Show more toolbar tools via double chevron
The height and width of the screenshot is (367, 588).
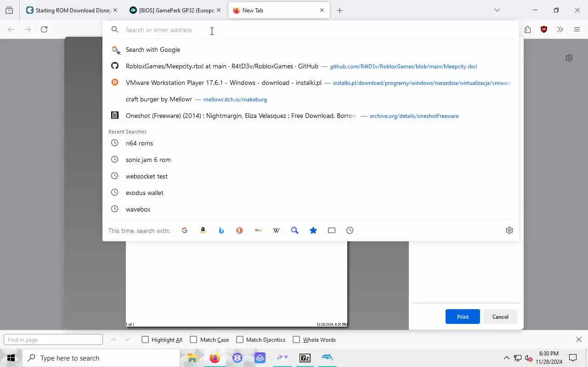[560, 29]
